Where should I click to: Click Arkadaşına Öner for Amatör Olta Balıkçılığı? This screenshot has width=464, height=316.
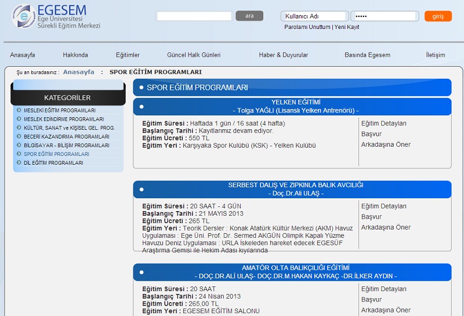[x=386, y=310]
